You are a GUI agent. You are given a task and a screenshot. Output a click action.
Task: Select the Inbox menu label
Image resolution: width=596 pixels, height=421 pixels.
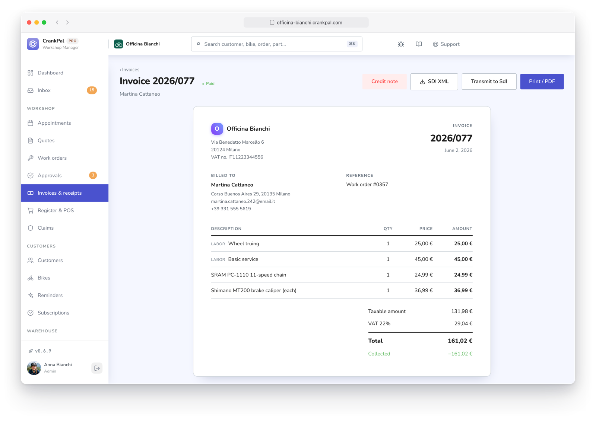coord(44,90)
